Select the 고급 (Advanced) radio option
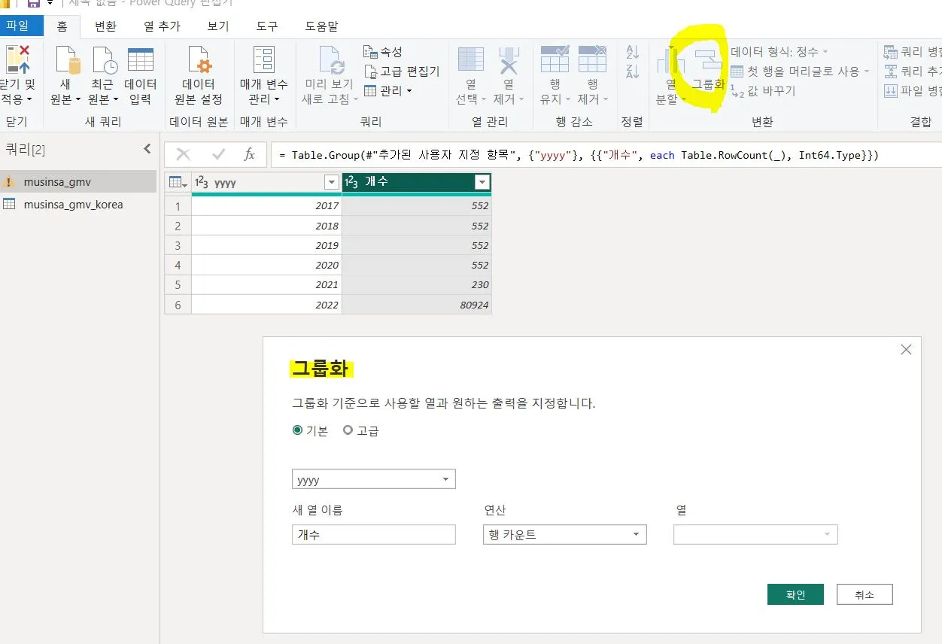This screenshot has height=644, width=942. [348, 430]
